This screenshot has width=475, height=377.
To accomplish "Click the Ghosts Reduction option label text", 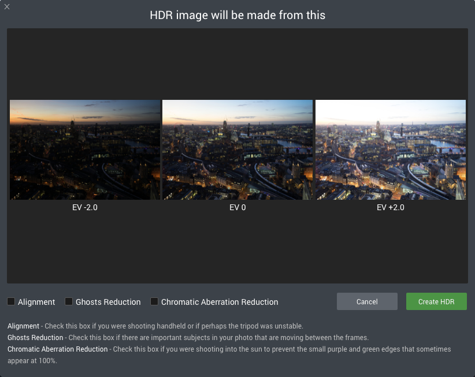I will pos(108,302).
